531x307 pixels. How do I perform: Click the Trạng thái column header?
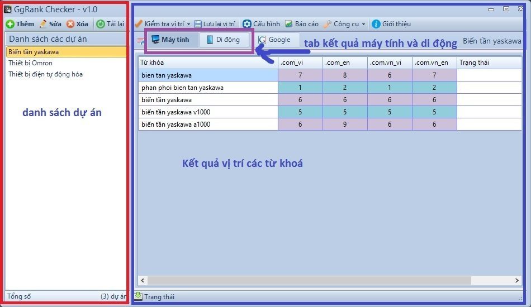pos(489,63)
